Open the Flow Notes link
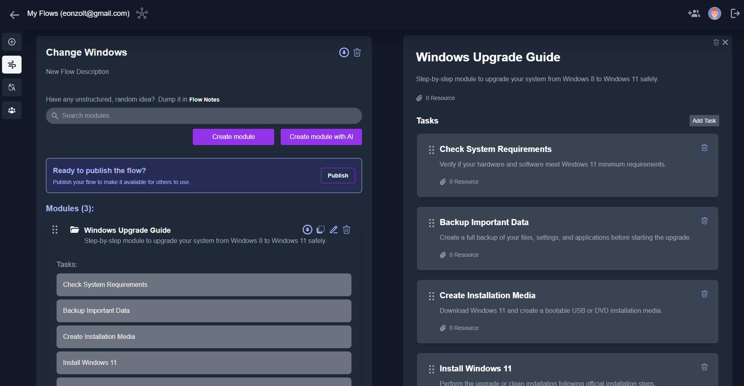744x386 pixels. tap(204, 100)
